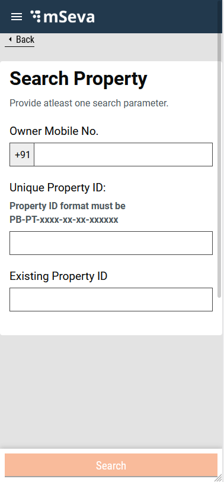The image size is (224, 482).
Task: Click the PB-PT-xxxx-xx-xx-xxxxxx format example text
Action: (64, 220)
